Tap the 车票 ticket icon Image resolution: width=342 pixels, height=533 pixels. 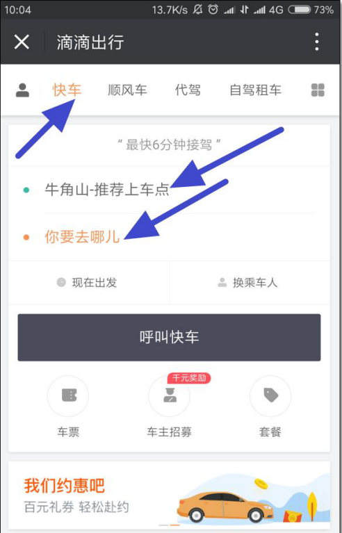(x=68, y=396)
